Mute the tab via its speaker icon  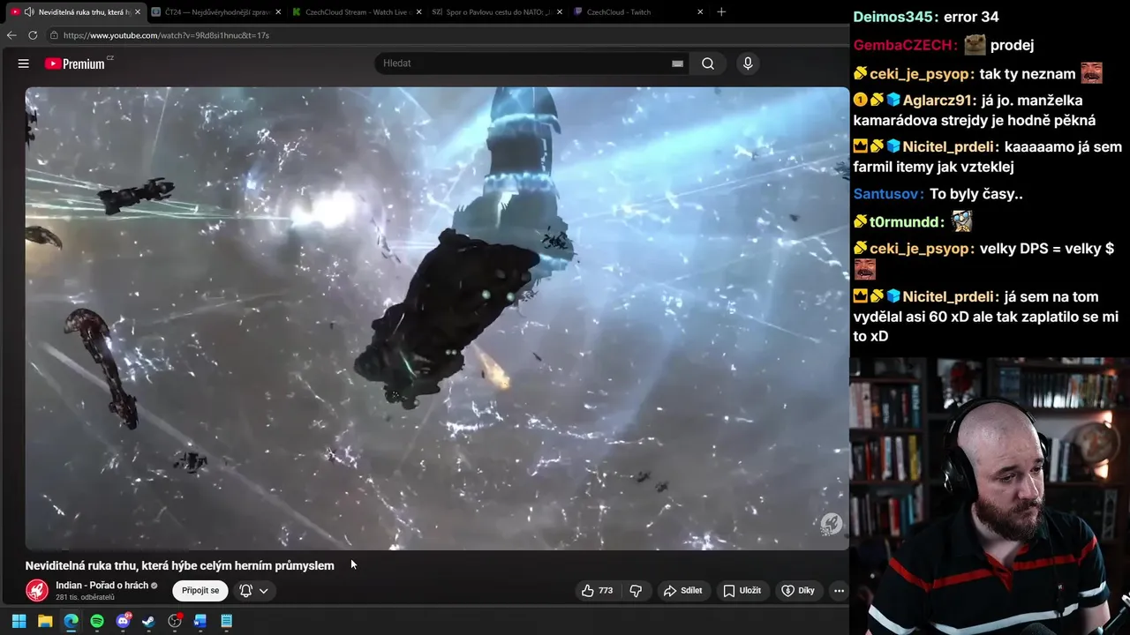tap(29, 12)
